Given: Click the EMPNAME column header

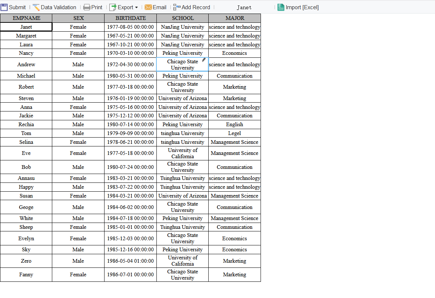Looking at the screenshot, I should coord(26,18).
